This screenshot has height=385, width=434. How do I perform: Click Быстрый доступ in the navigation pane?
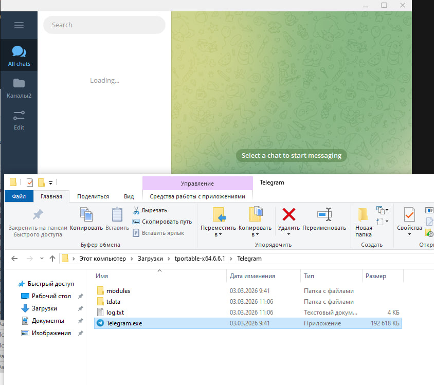click(46, 284)
